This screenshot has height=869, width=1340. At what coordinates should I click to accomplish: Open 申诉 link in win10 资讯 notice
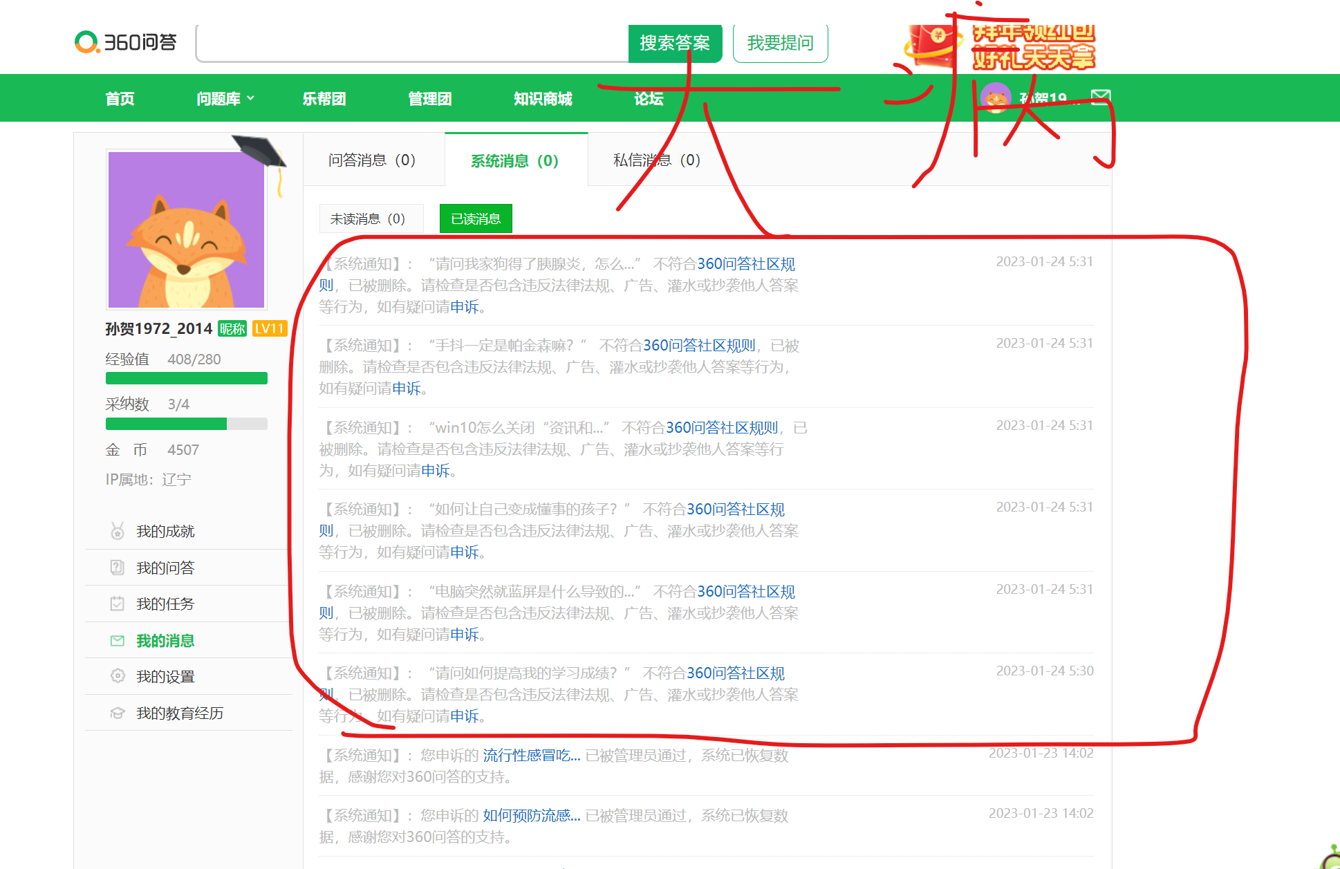click(x=435, y=471)
